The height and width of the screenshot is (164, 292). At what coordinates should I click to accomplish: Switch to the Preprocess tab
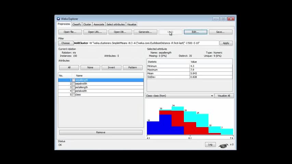64,24
